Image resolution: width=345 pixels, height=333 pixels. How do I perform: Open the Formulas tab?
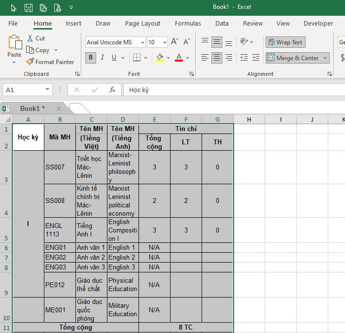coord(188,23)
